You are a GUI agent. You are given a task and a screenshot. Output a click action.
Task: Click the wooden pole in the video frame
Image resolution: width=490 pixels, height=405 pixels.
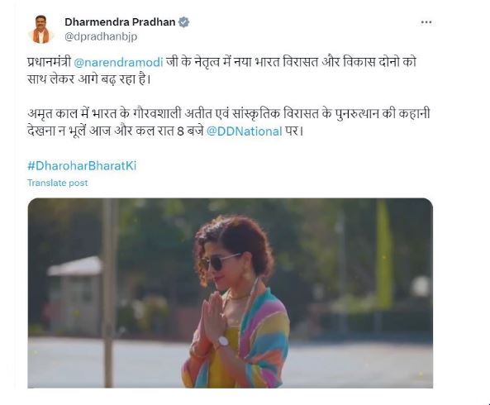pyautogui.click(x=109, y=293)
